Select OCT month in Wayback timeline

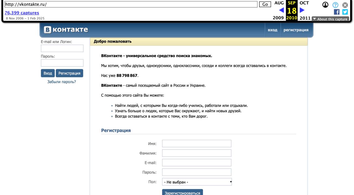304,3
